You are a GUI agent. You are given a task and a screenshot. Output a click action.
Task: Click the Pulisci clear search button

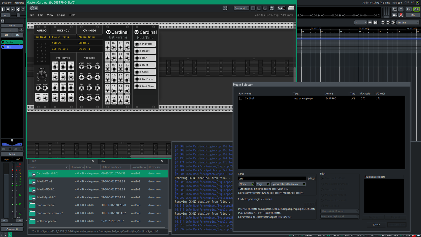coord(311,179)
